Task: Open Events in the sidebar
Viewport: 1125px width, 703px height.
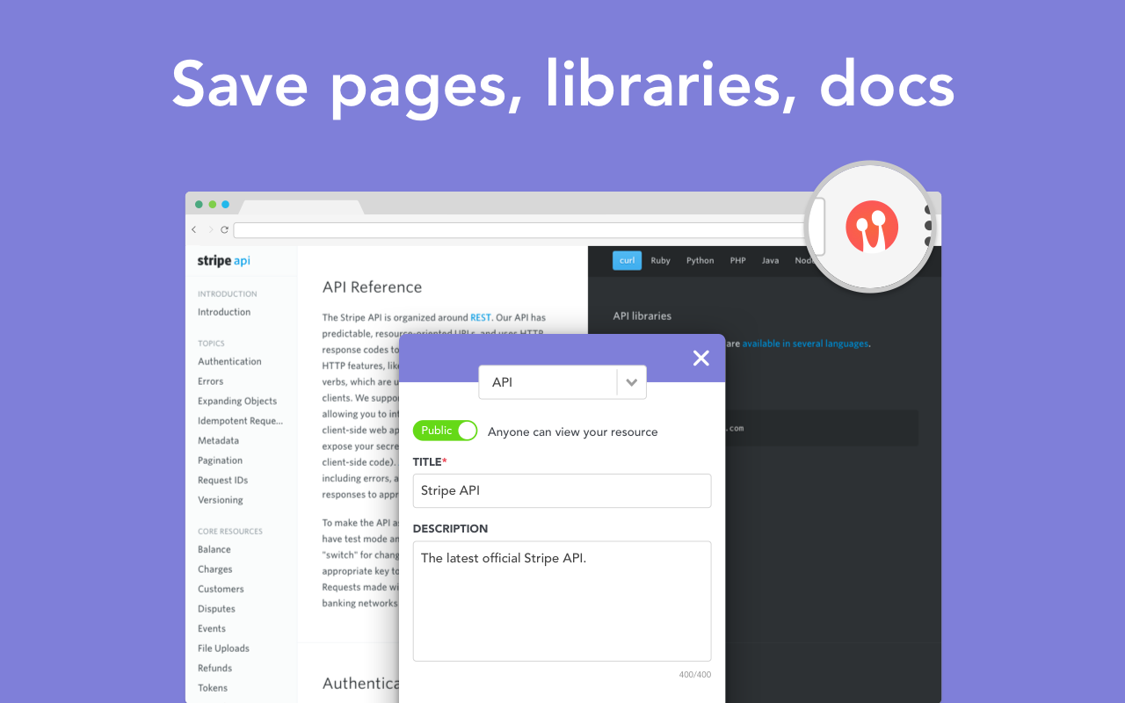Action: click(212, 628)
